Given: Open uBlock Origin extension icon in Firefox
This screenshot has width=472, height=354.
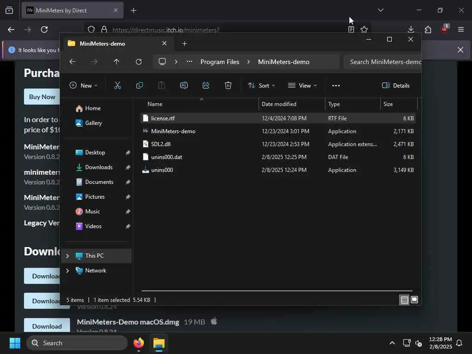Looking at the screenshot, I should [x=445, y=29].
